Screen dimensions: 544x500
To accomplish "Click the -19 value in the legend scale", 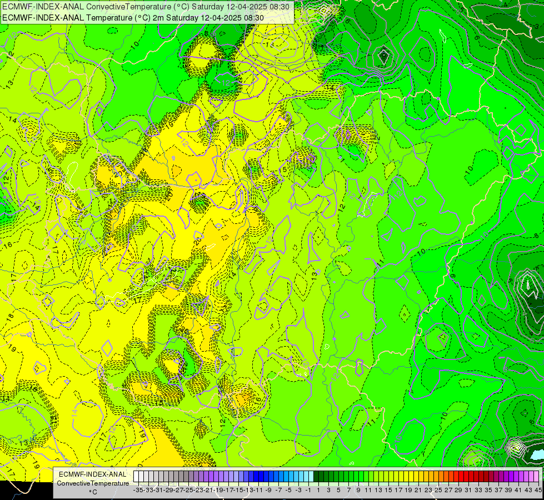I will pos(219,490).
